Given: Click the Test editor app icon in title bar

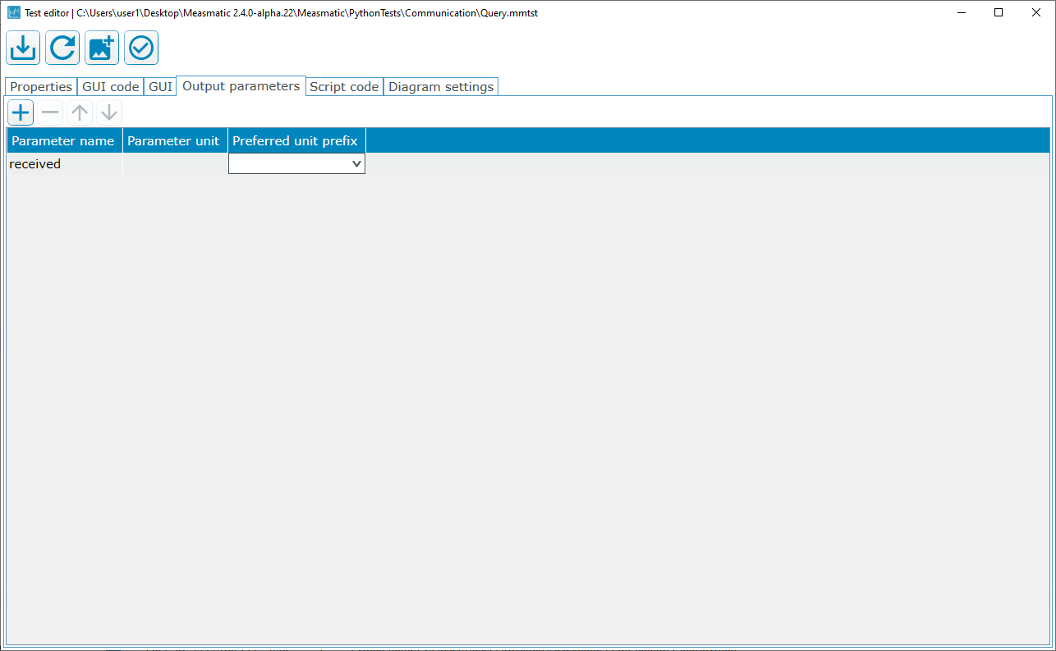Looking at the screenshot, I should (x=14, y=12).
